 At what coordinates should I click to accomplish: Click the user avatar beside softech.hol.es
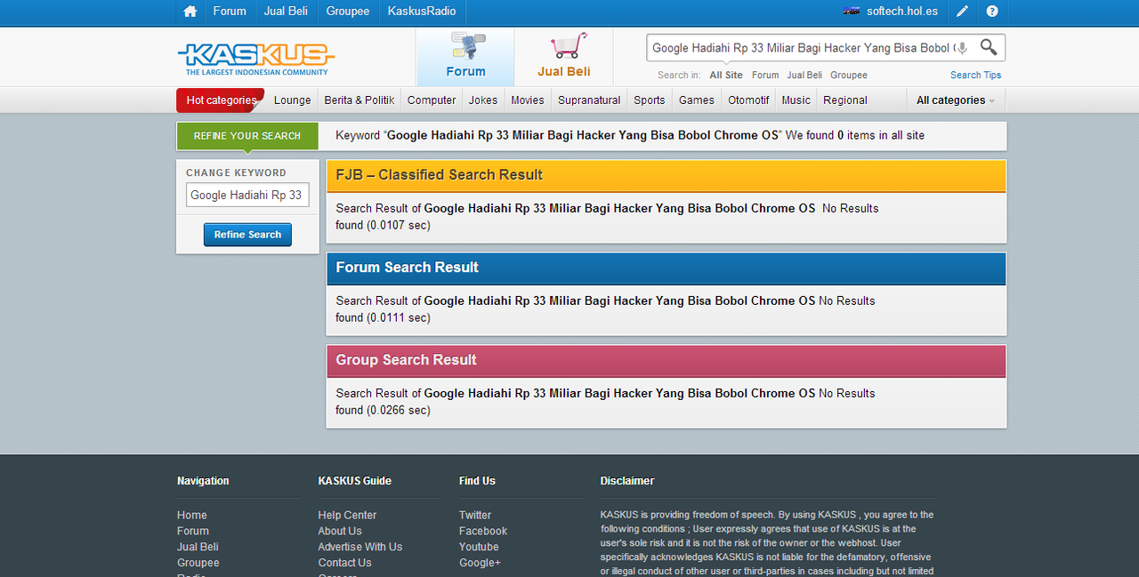[852, 12]
